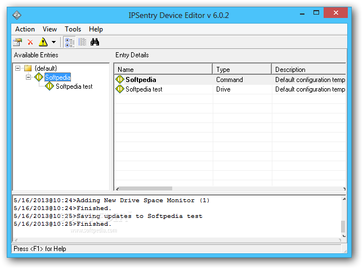This screenshot has width=363, height=269.
Task: Select Softpedia entry in Available Entries tree
Action: (x=57, y=77)
